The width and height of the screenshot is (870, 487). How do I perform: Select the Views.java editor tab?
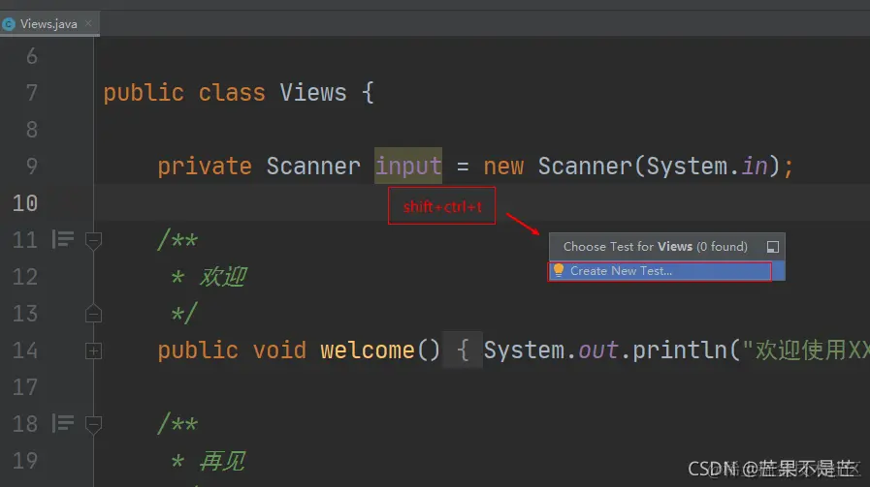48,24
